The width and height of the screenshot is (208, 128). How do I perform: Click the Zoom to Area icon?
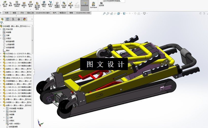click(x=108, y=13)
